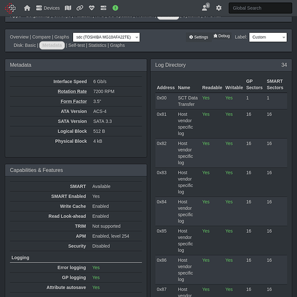Open the global settings gear icon

(x=219, y=8)
